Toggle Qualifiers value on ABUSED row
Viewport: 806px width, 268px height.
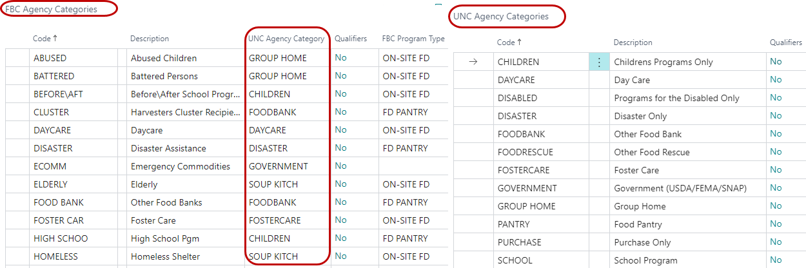[340, 58]
